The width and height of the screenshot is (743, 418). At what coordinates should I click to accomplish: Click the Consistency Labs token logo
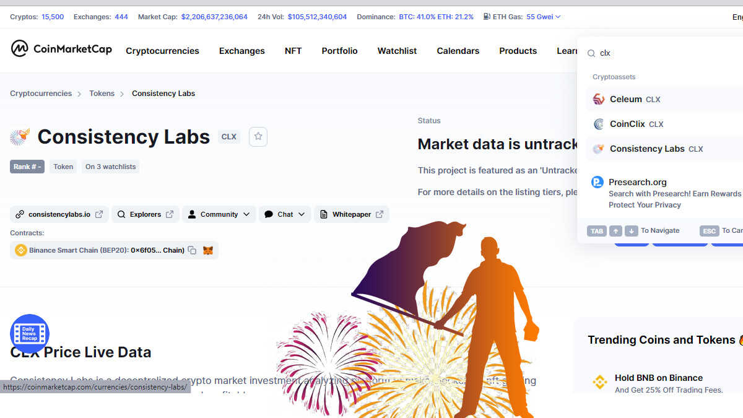tap(20, 137)
